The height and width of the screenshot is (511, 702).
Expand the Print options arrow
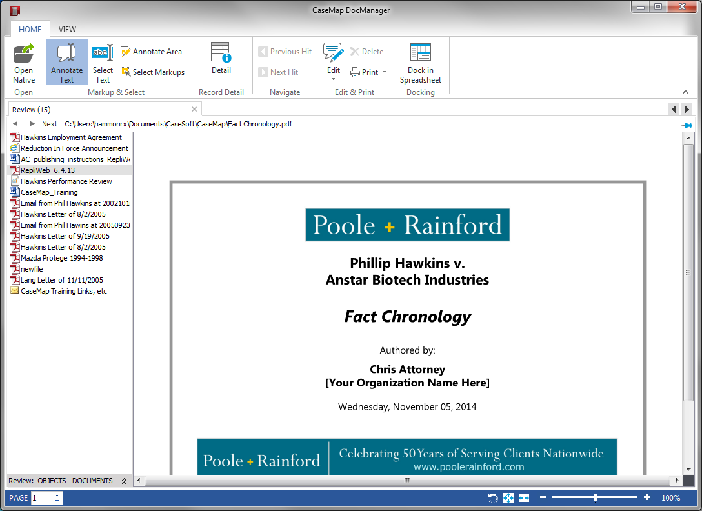point(385,72)
